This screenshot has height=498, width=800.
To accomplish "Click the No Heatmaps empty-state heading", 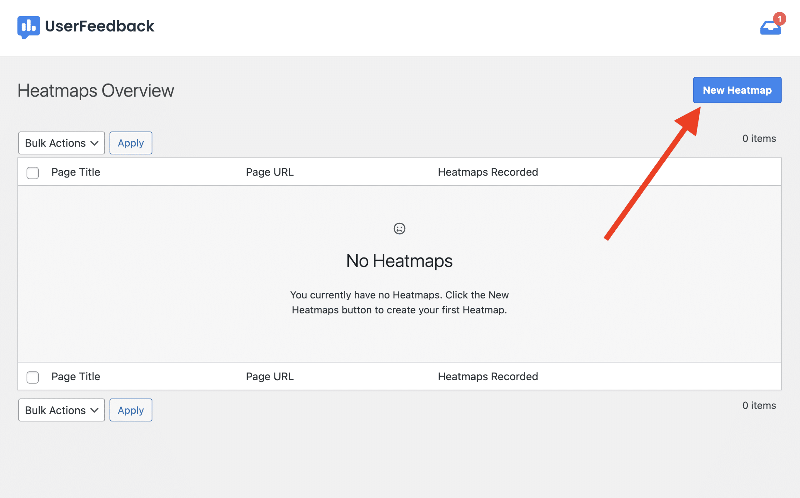I will click(399, 261).
